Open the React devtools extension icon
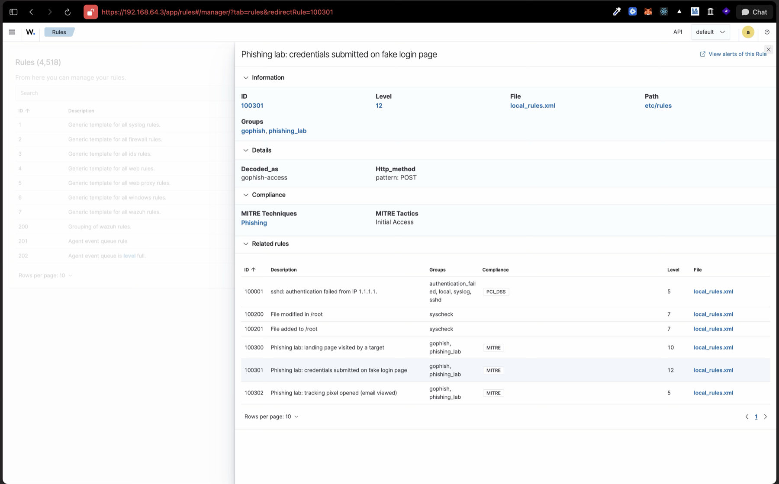 click(663, 12)
